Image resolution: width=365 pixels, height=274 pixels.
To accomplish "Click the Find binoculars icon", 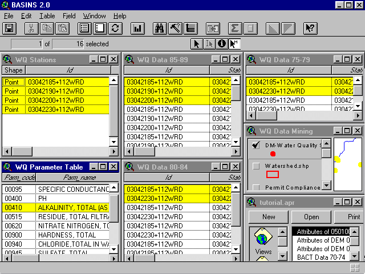I will click(x=160, y=29).
